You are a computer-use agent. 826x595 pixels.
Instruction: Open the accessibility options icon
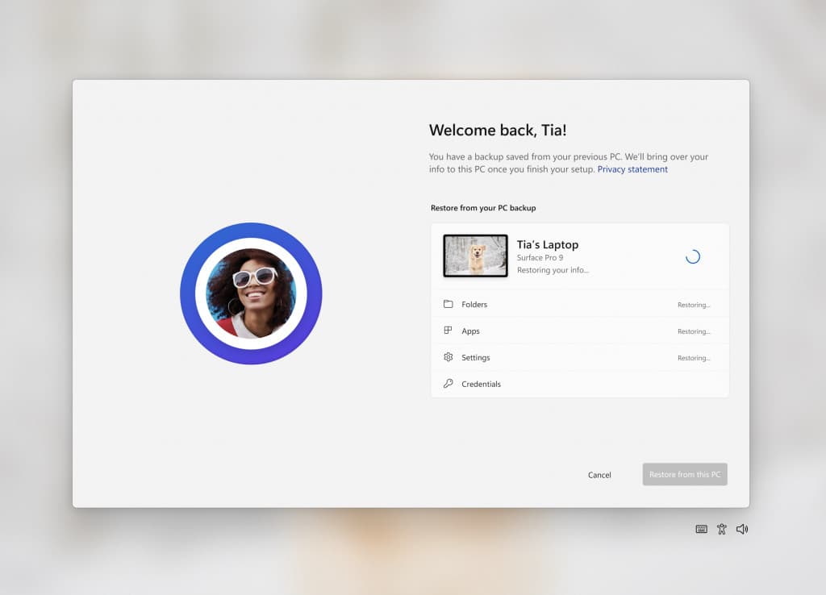721,529
